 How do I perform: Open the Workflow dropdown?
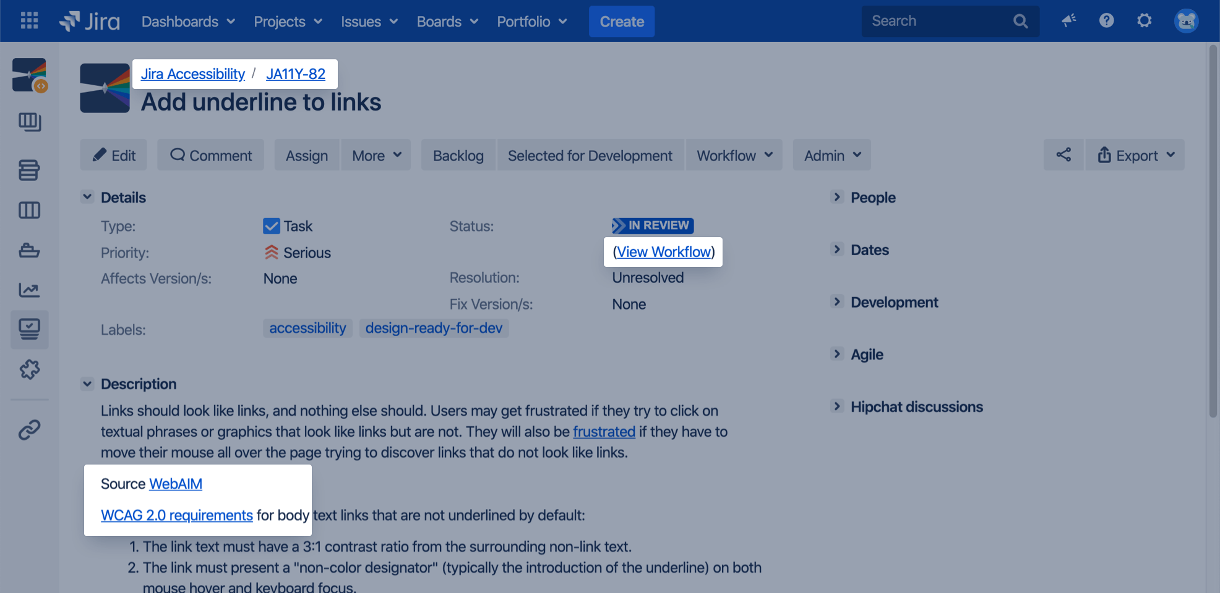[x=734, y=155]
